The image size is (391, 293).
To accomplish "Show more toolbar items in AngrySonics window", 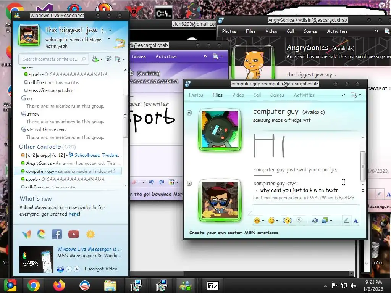I will [x=376, y=31].
